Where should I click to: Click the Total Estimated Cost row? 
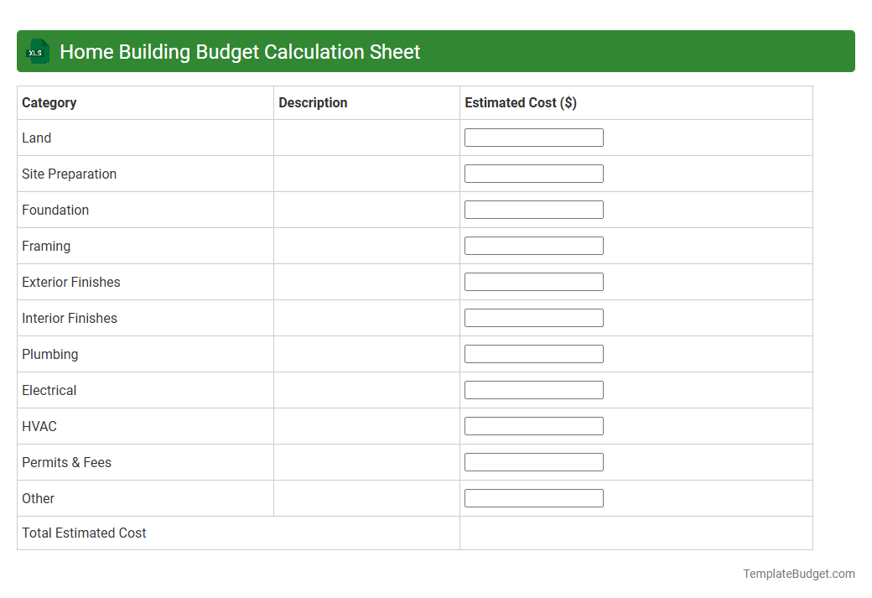(x=84, y=533)
